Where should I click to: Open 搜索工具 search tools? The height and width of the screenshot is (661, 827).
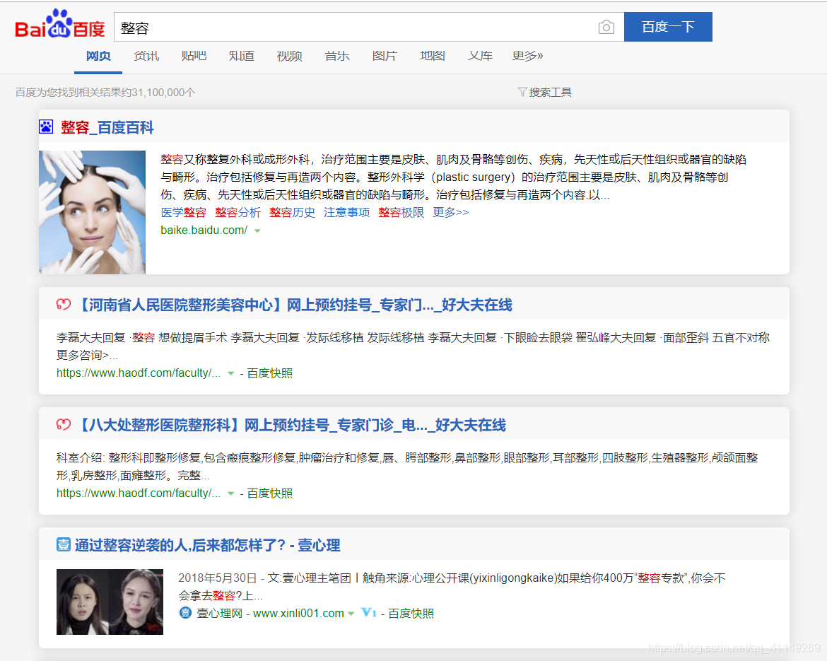coord(550,93)
